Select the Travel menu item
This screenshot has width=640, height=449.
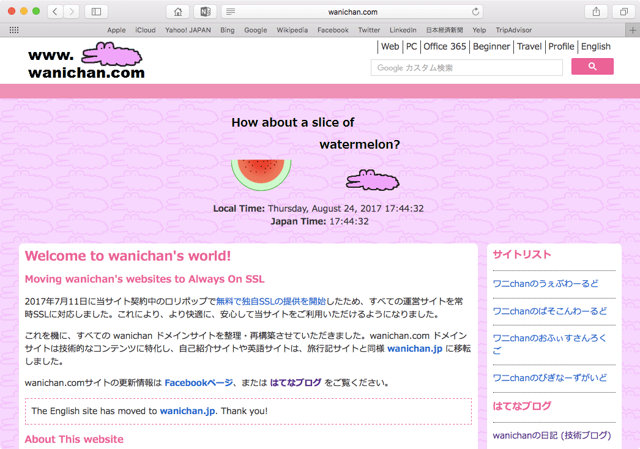[x=529, y=46]
